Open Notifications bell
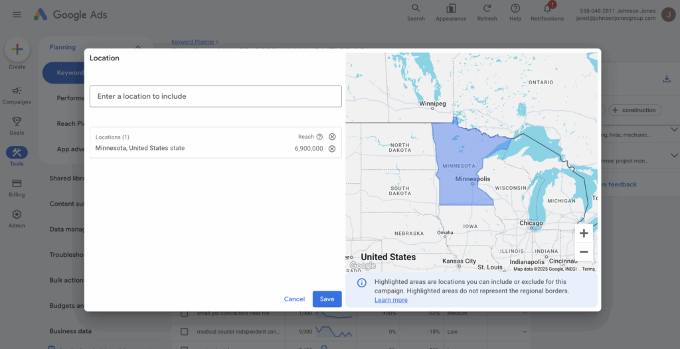The image size is (680, 349). pyautogui.click(x=547, y=13)
